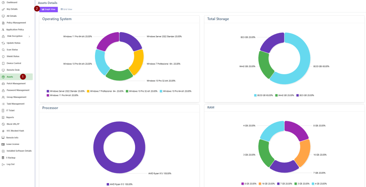Screen dimensions: 366x187
Task: Click the Dashboard icon in sidebar
Action: [x=3, y=2]
